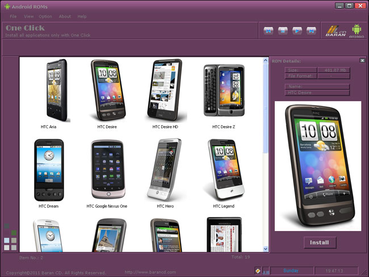
Task: Pick the light blue color swatch
Action: point(7,240)
